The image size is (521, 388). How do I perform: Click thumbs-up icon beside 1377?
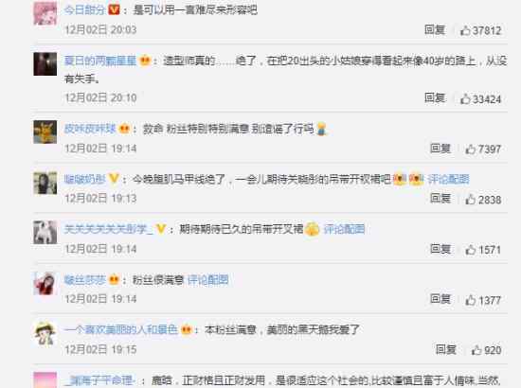tap(470, 300)
